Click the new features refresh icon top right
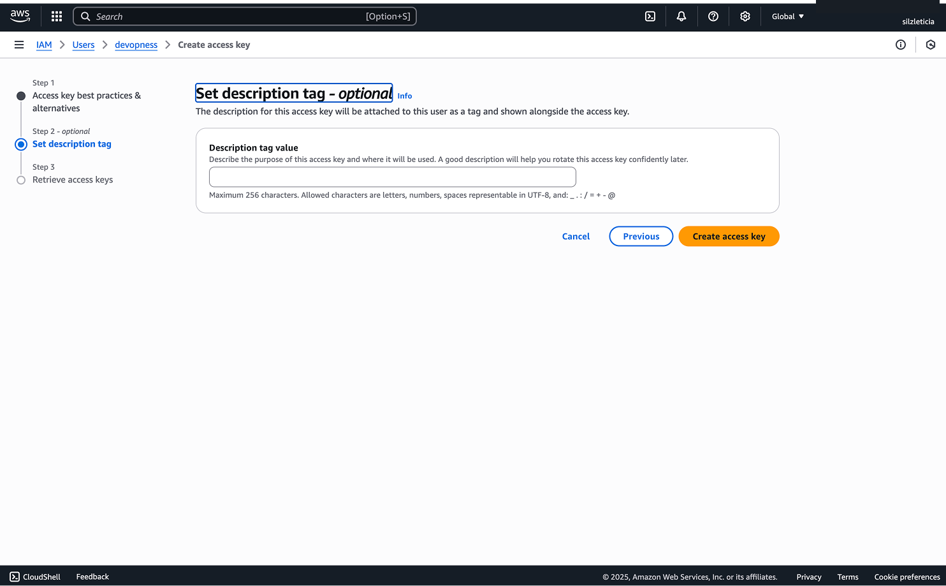 (930, 45)
